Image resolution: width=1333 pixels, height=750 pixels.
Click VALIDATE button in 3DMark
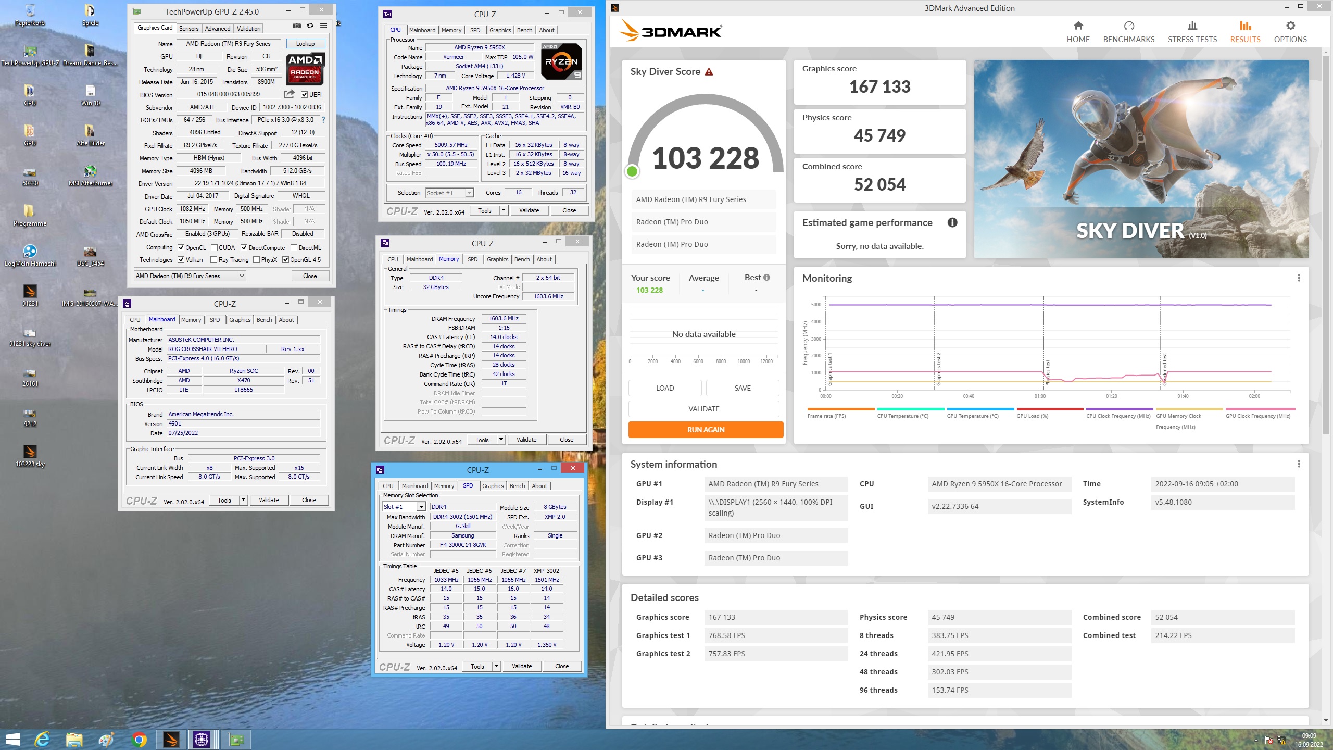(x=704, y=409)
